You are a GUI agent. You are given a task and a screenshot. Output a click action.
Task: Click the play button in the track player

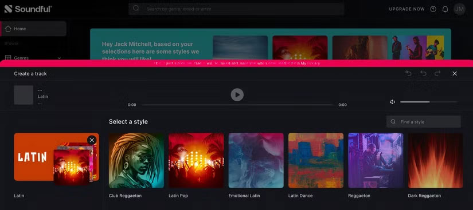(237, 95)
